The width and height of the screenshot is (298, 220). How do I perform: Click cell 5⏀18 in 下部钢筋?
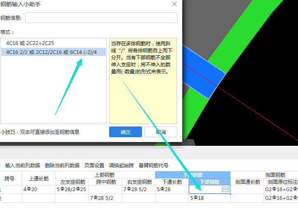pyautogui.click(x=210, y=198)
